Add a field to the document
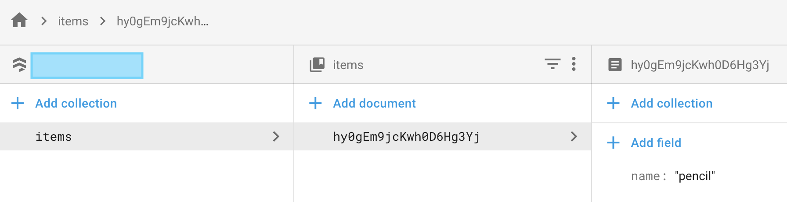Viewport: 787px width, 202px height. pyautogui.click(x=656, y=143)
